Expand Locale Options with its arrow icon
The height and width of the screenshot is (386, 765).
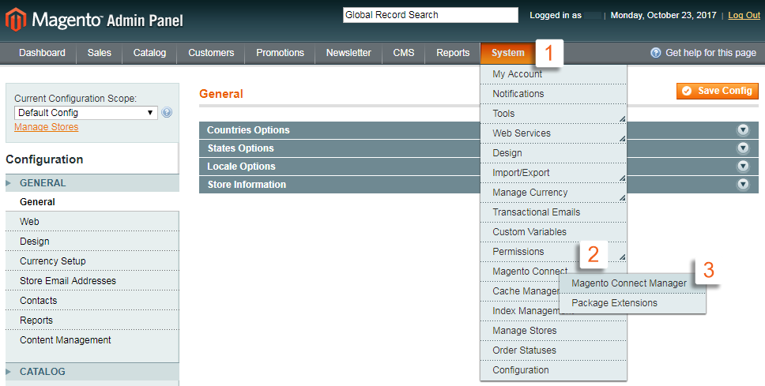[x=743, y=167]
